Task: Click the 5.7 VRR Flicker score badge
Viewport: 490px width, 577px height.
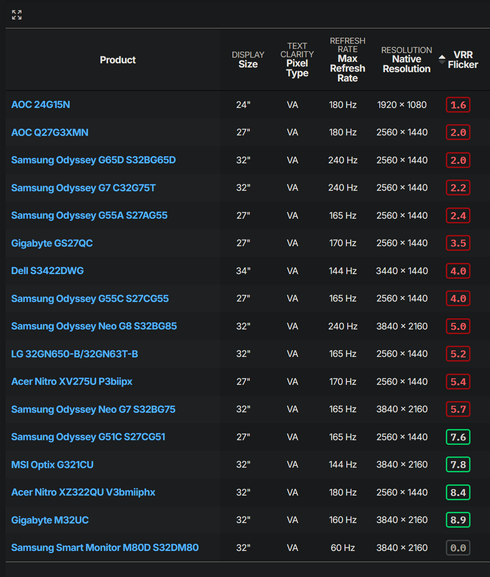Action: (458, 409)
